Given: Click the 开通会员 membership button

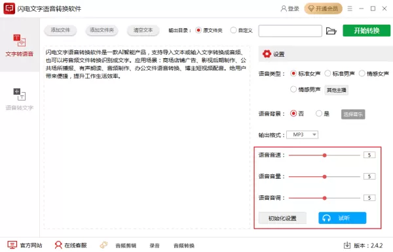Looking at the screenshot, I should tap(323, 8).
